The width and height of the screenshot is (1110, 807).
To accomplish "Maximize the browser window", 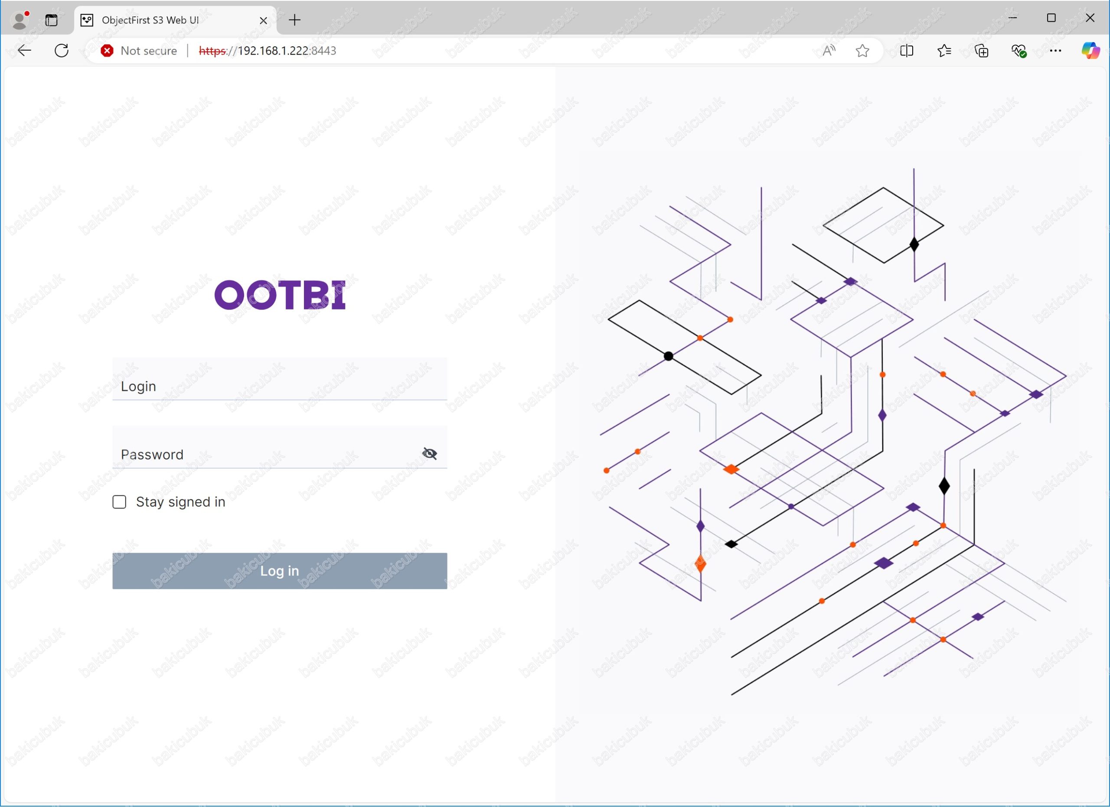I will click(1051, 18).
